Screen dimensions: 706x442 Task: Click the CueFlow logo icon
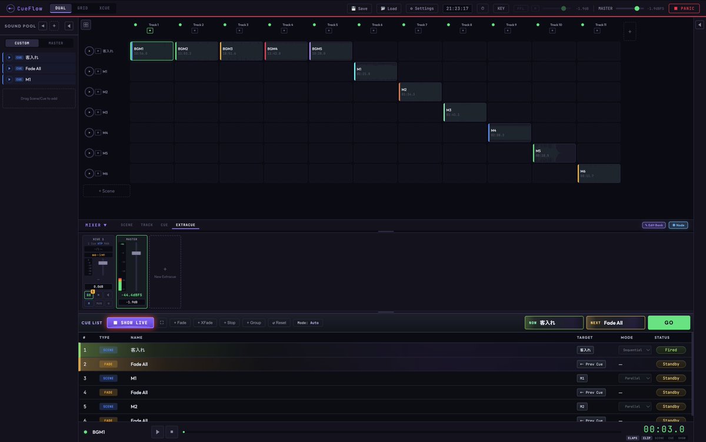point(11,8)
